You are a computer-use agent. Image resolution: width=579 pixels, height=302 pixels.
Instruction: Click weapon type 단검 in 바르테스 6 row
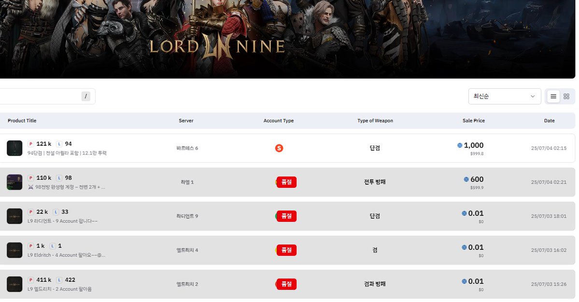[375, 148]
